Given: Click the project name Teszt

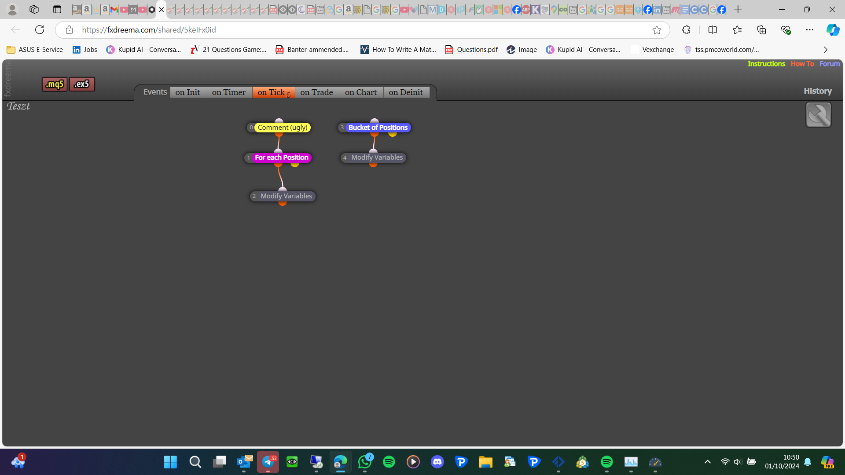Looking at the screenshot, I should tap(18, 106).
